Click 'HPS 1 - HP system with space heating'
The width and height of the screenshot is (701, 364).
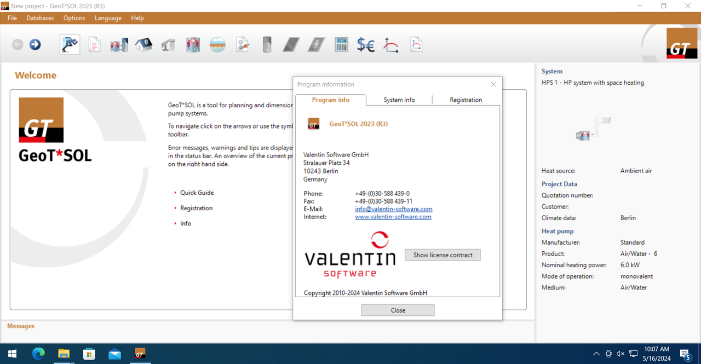(x=593, y=83)
